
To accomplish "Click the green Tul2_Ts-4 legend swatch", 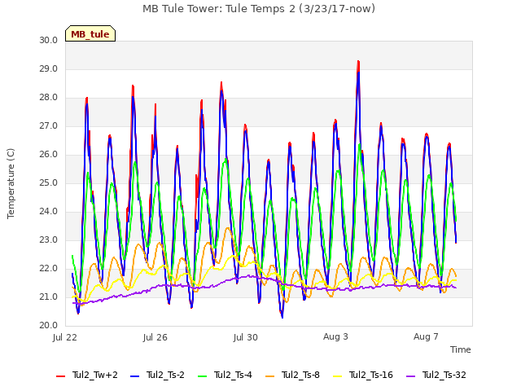I will pos(202,376).
